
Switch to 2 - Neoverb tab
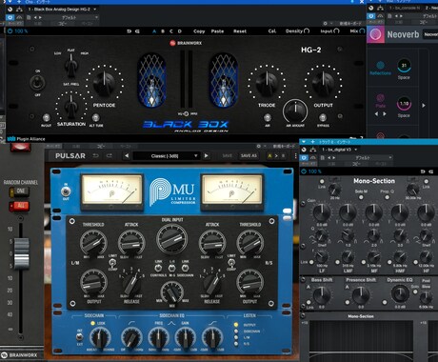pos(431,8)
